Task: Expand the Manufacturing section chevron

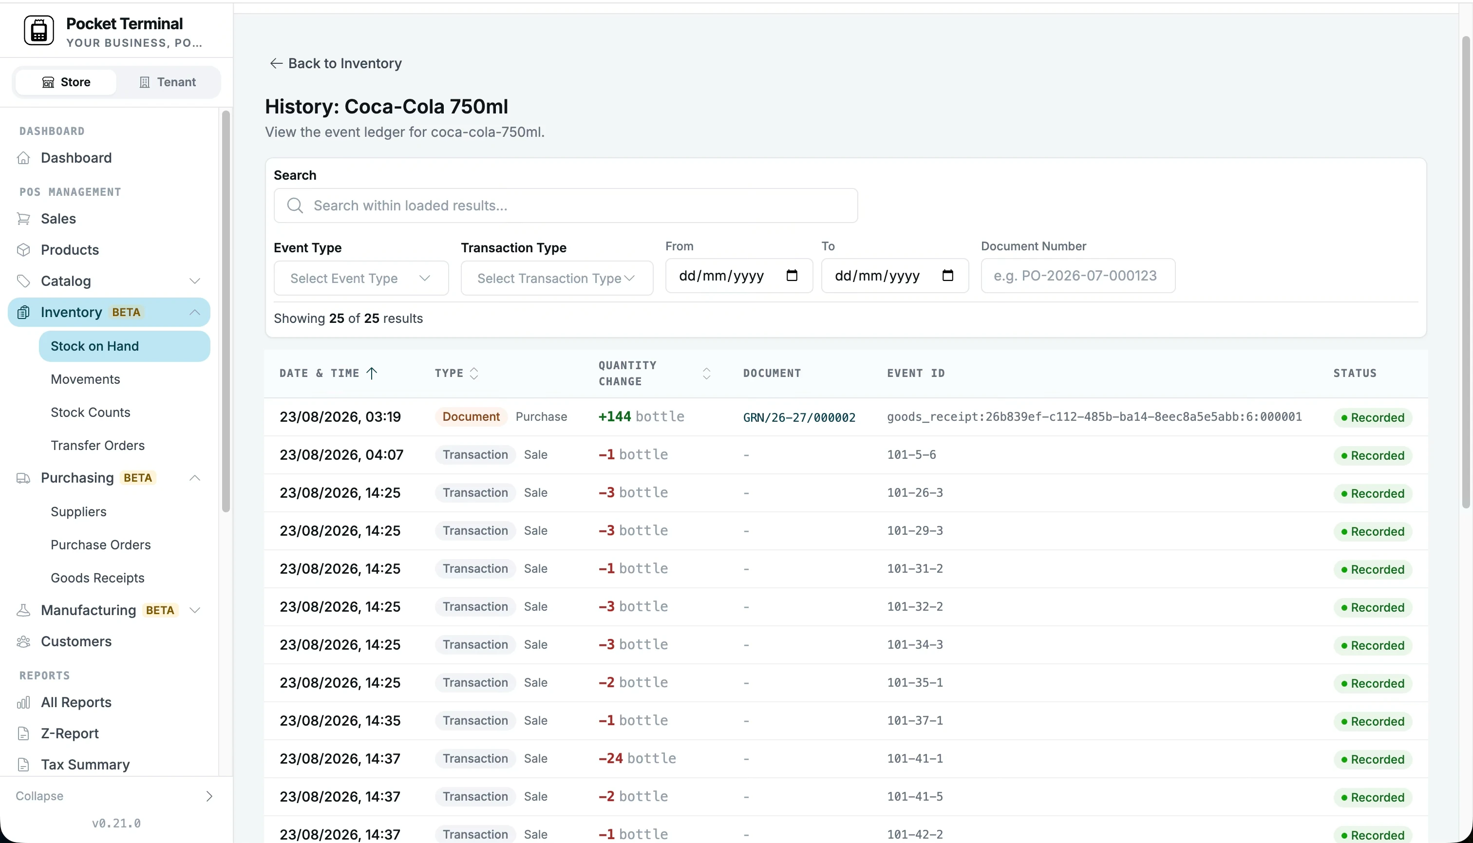Action: [195, 610]
